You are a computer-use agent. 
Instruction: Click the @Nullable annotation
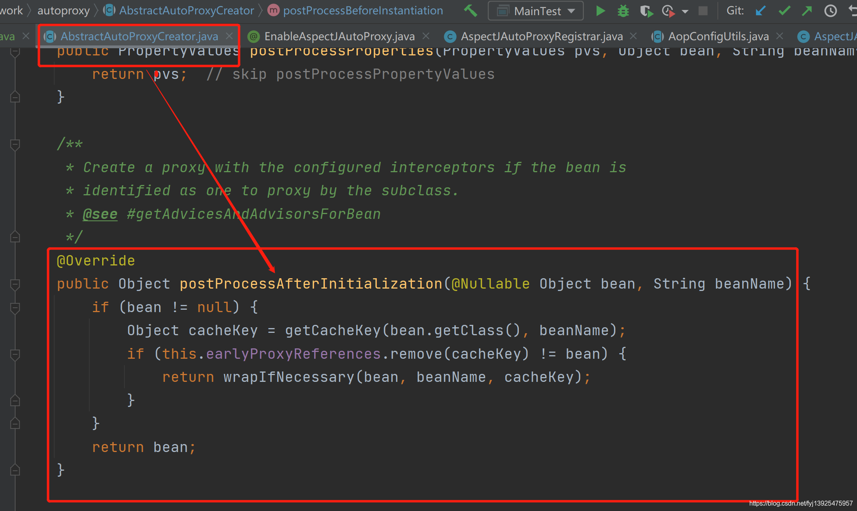click(x=491, y=284)
